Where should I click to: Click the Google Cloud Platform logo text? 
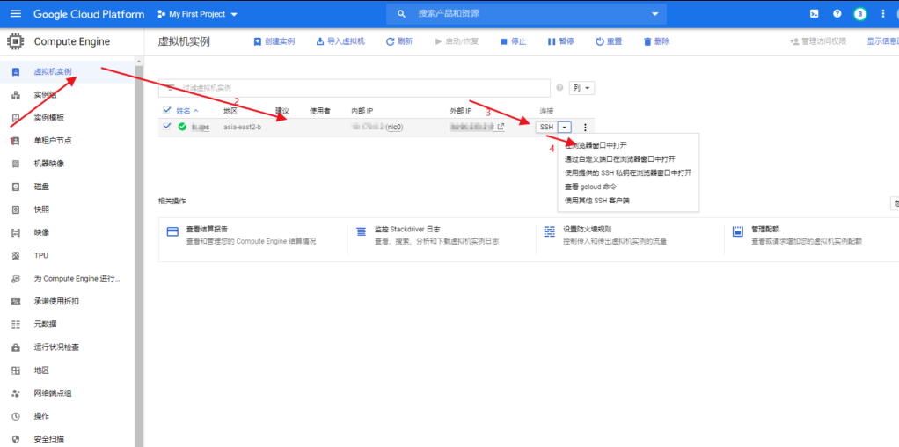pos(89,14)
